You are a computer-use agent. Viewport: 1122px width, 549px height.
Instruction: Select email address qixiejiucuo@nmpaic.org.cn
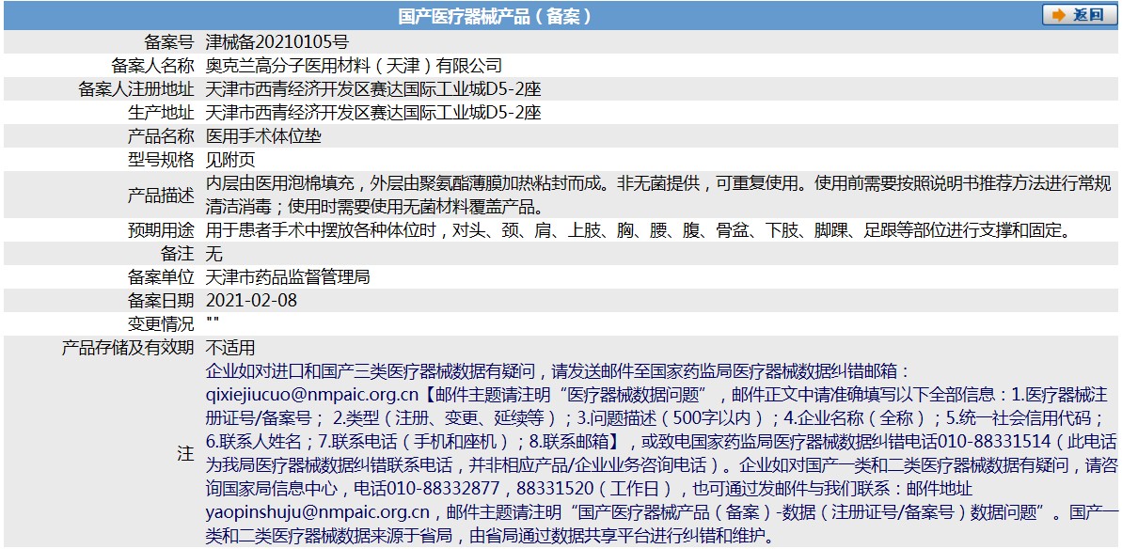point(311,395)
